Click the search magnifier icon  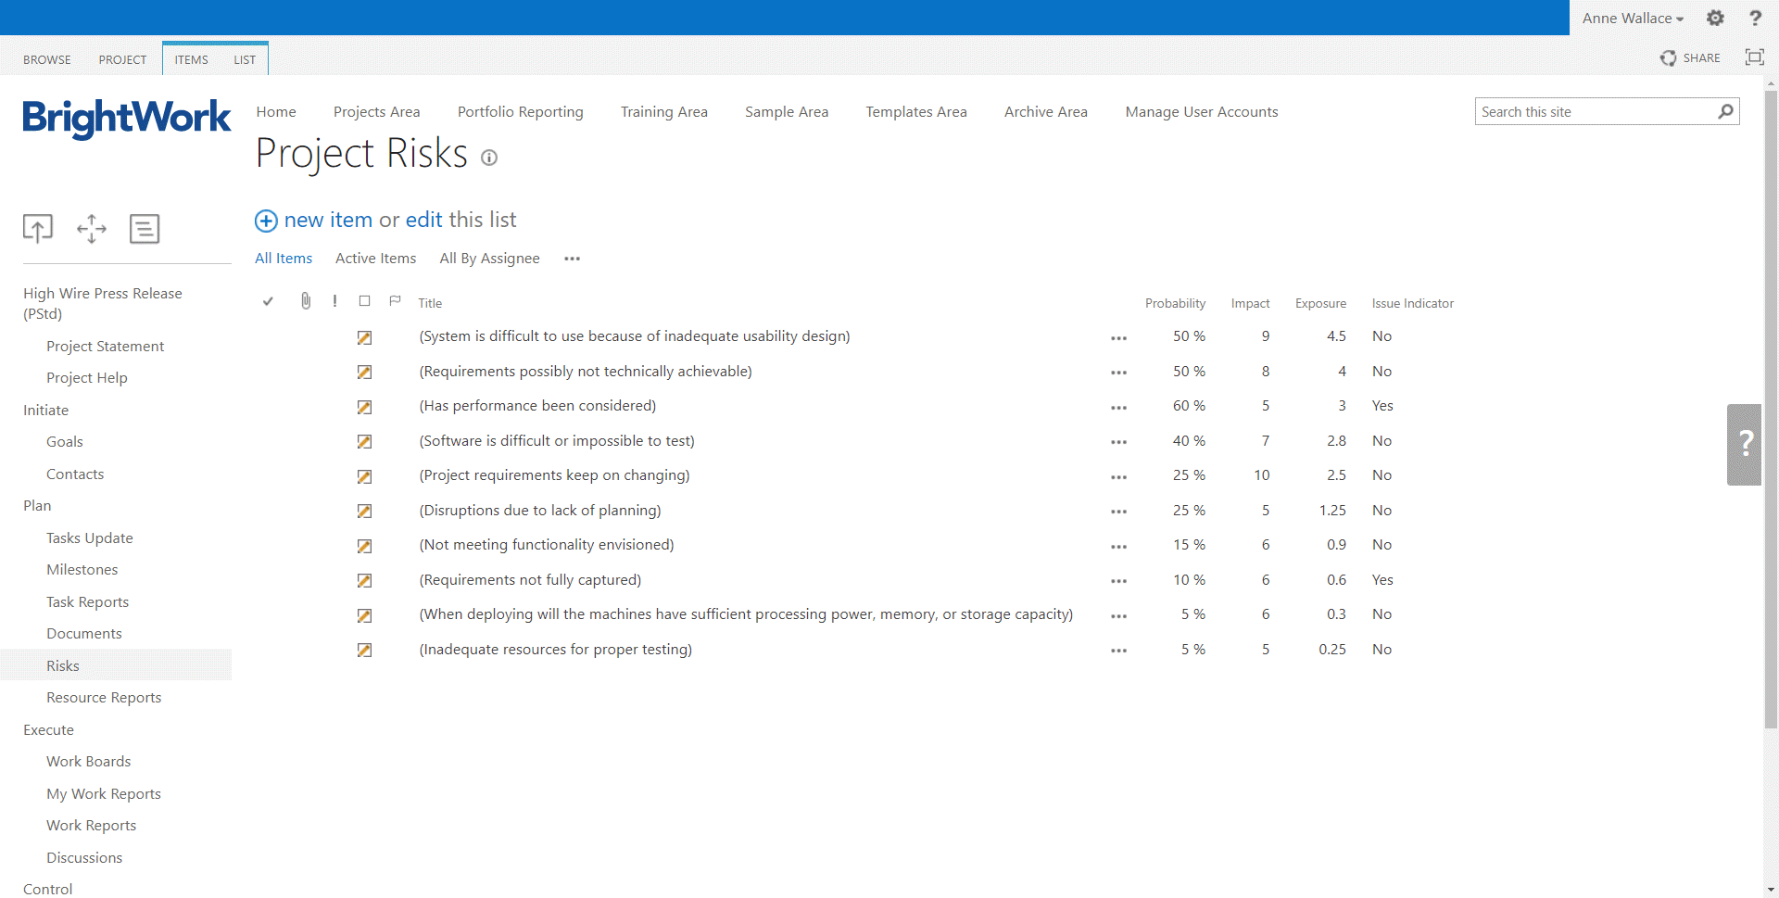pyautogui.click(x=1725, y=112)
